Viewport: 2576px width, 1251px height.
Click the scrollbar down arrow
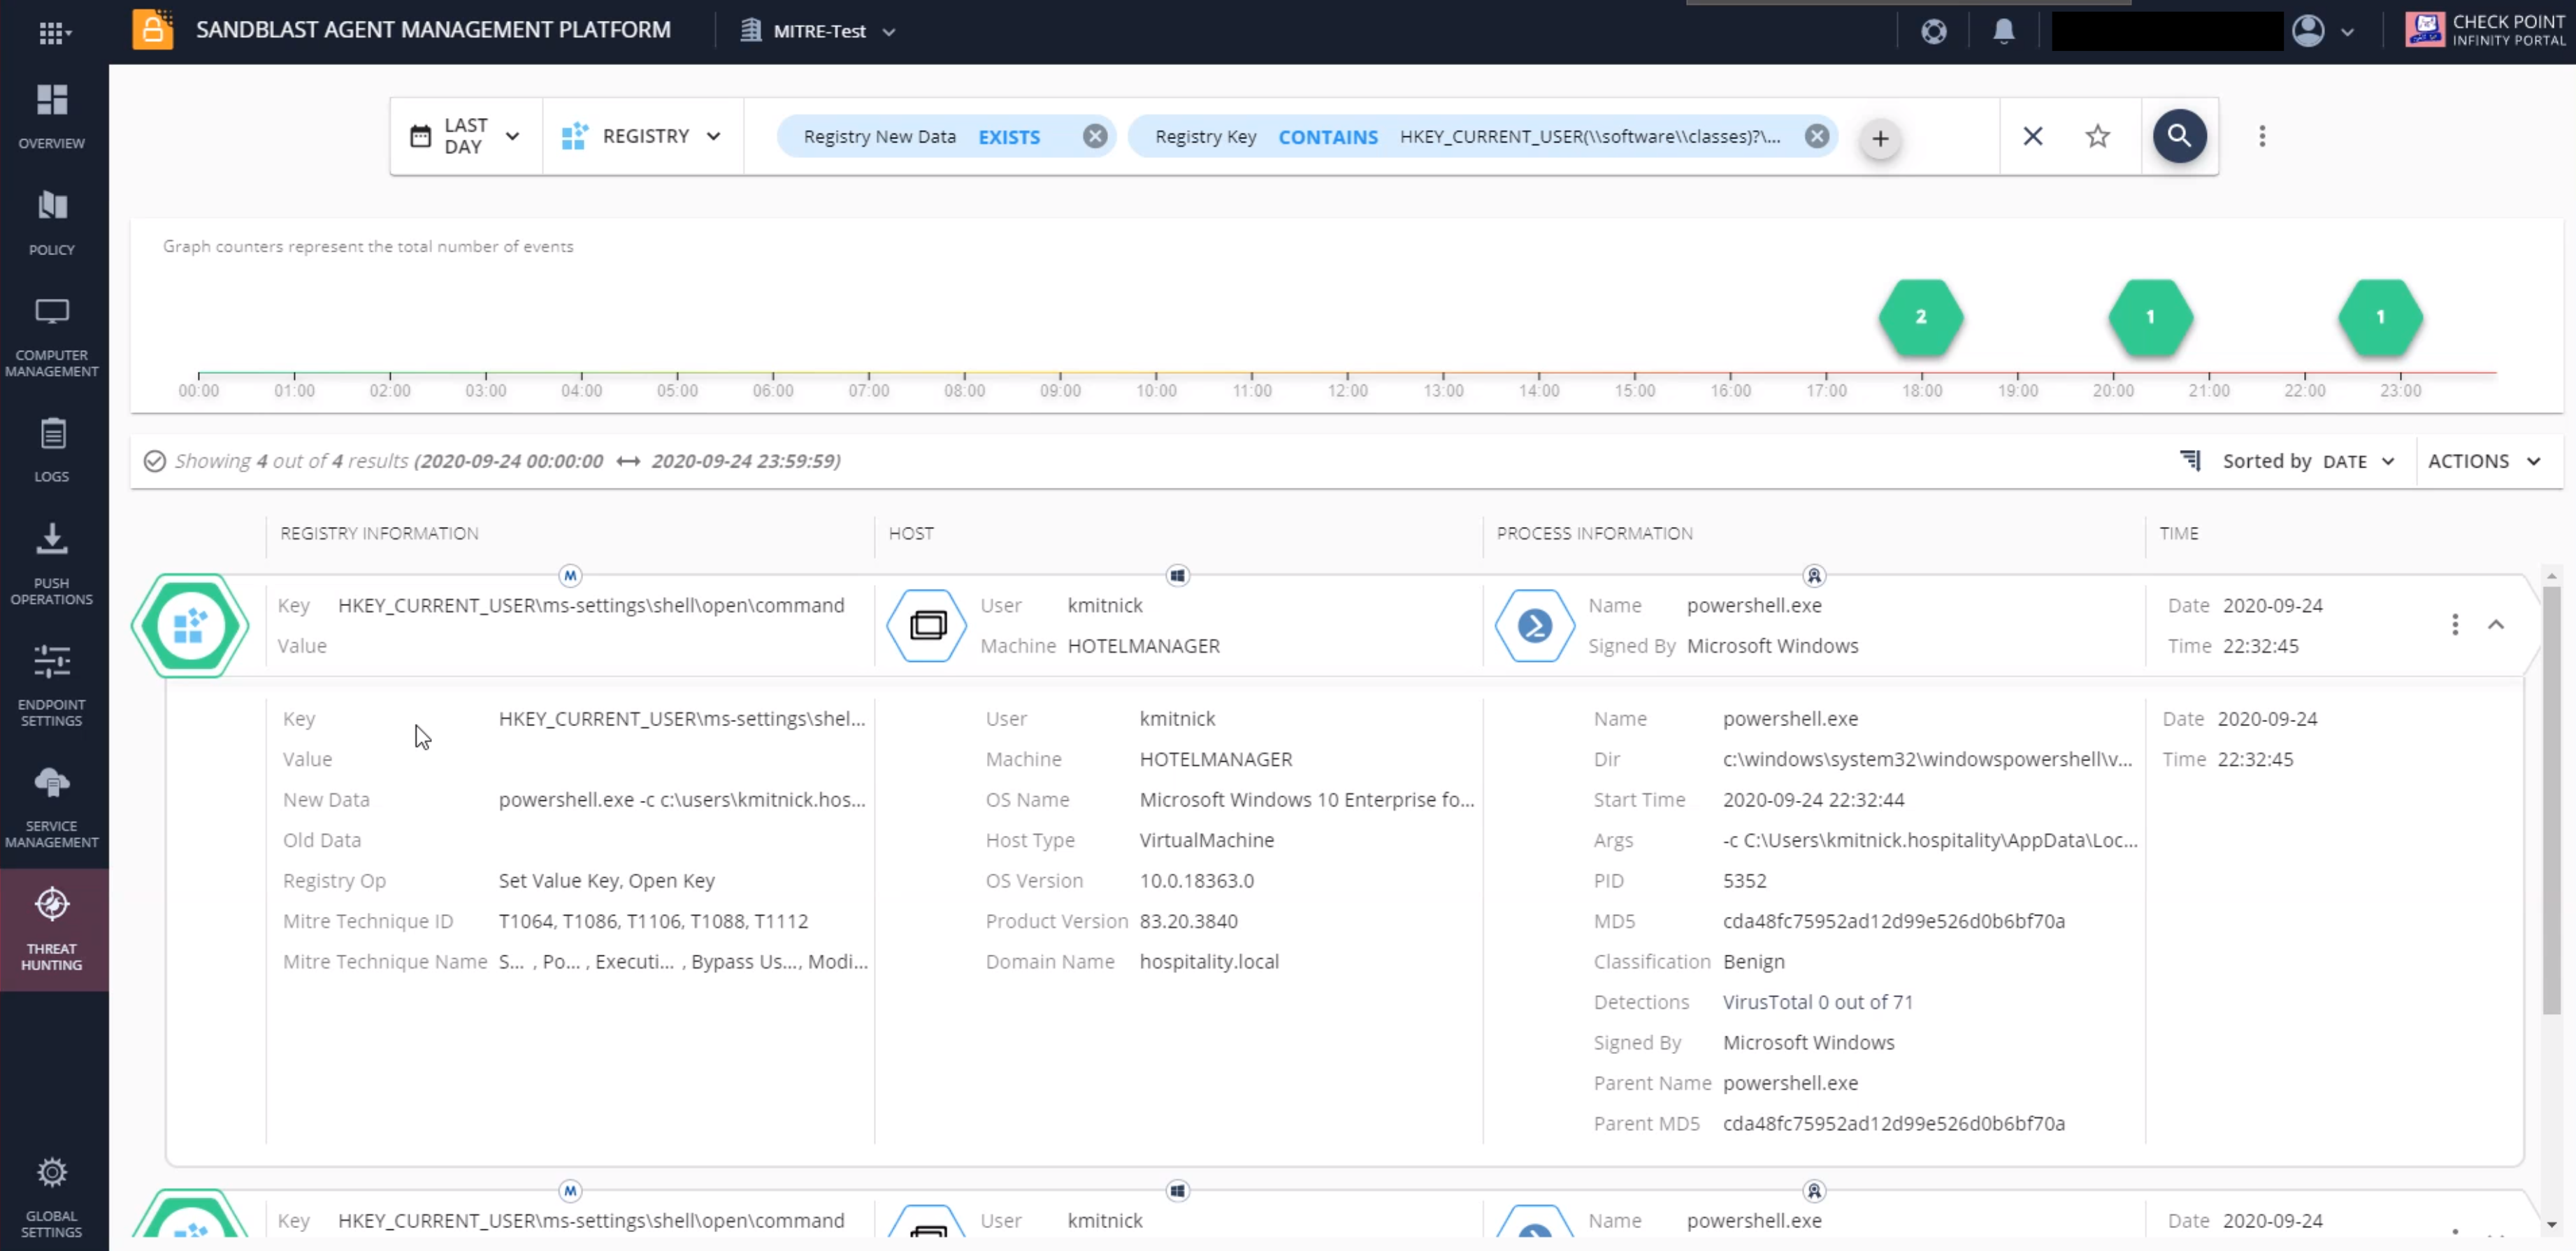(x=2551, y=1224)
